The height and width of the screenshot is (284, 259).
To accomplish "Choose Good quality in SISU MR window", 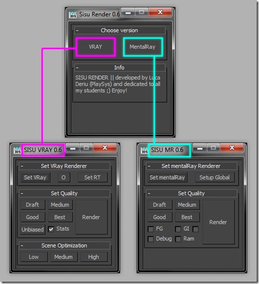I will [x=160, y=217].
